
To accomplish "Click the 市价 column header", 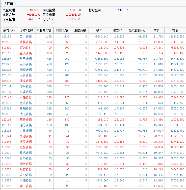I will point(156,30).
